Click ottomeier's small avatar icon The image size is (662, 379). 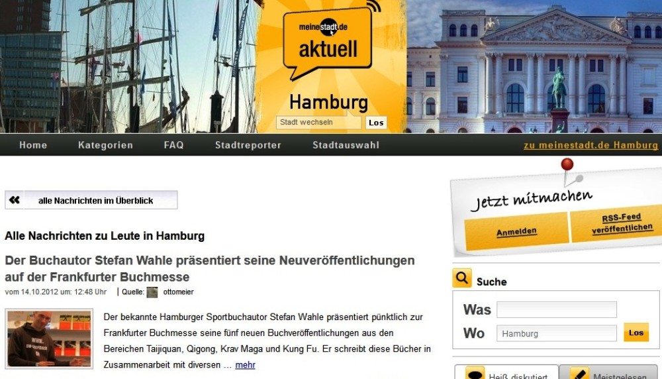pos(152,292)
